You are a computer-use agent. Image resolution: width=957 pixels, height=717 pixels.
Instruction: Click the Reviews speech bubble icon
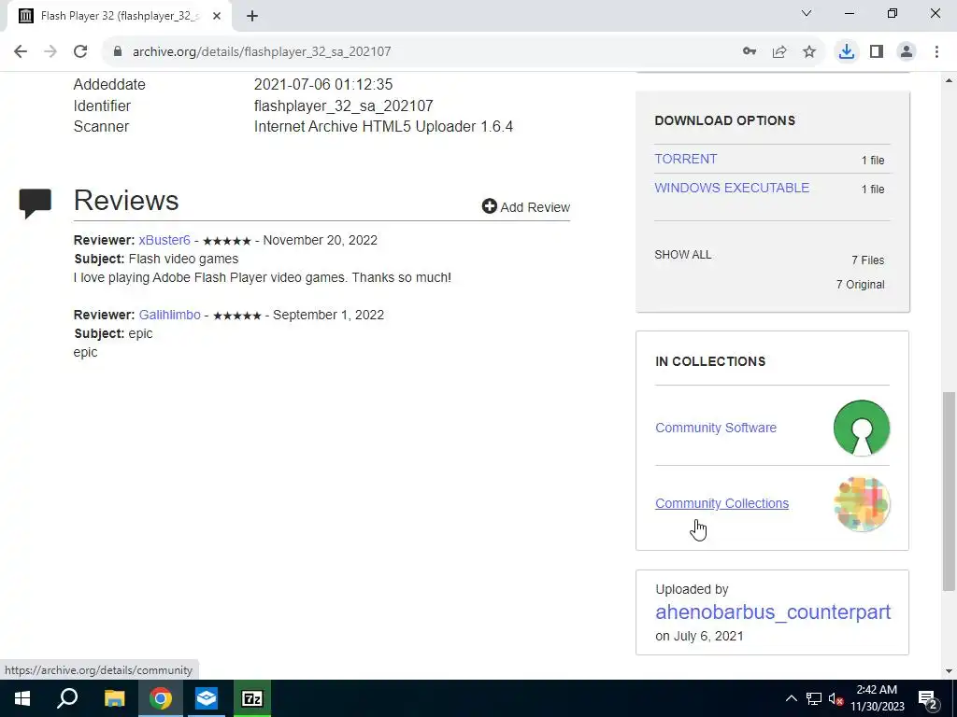36,203
